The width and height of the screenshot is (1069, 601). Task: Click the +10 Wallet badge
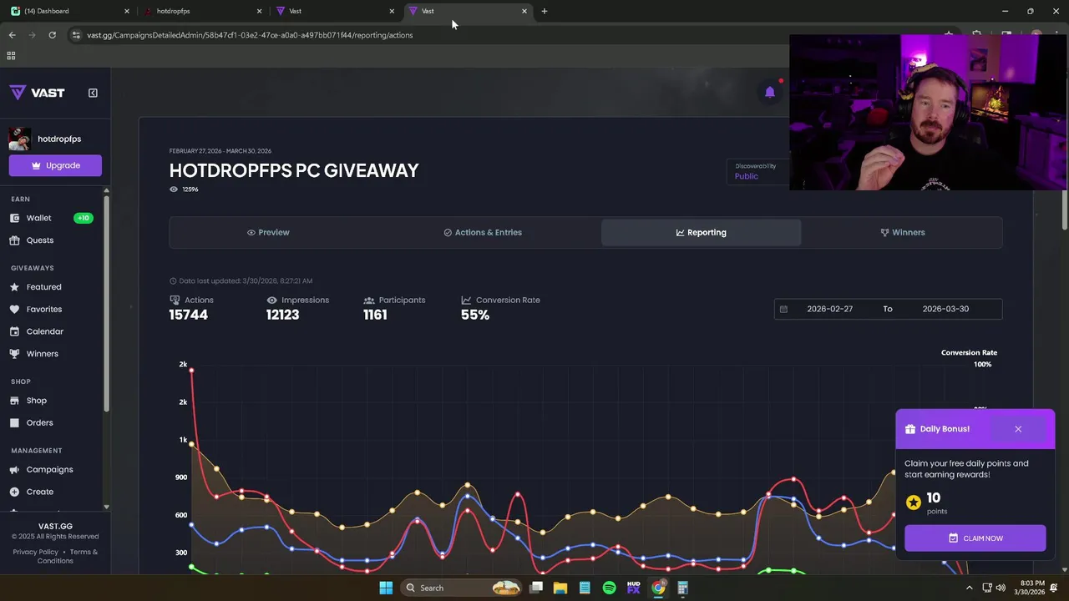[83, 218]
